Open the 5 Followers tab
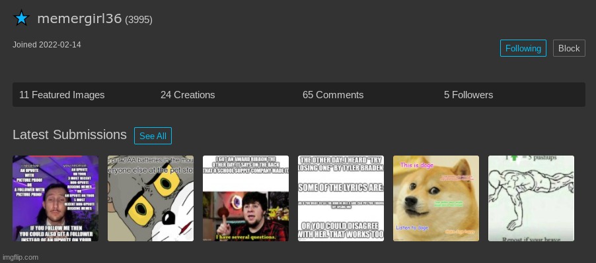Screen dimensions: 596x263 click(x=468, y=95)
